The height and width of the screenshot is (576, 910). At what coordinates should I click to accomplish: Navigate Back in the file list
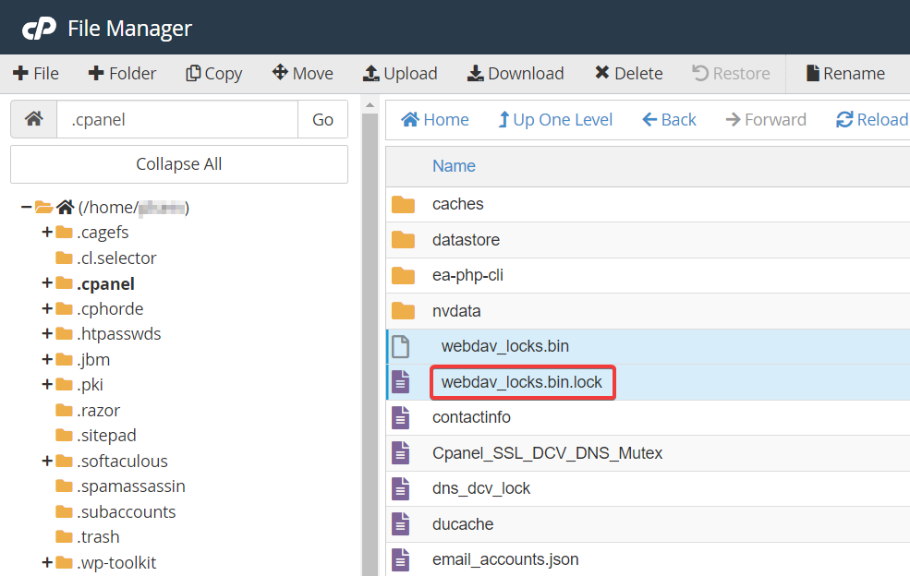pos(669,119)
